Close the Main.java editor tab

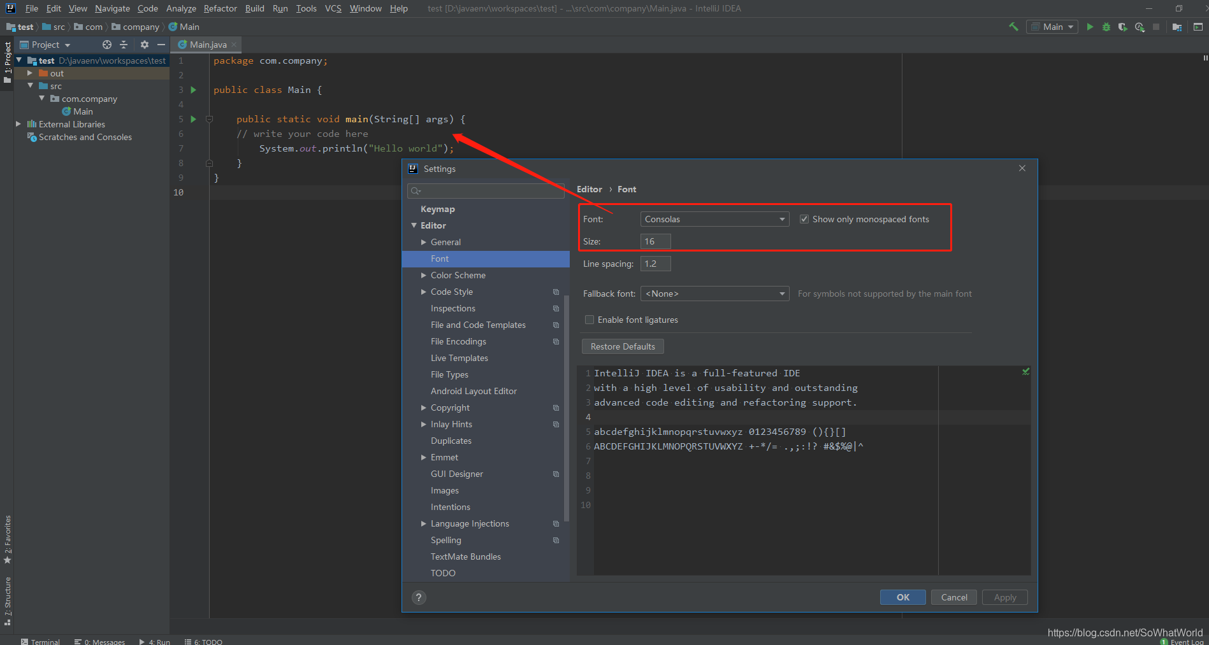pos(234,45)
